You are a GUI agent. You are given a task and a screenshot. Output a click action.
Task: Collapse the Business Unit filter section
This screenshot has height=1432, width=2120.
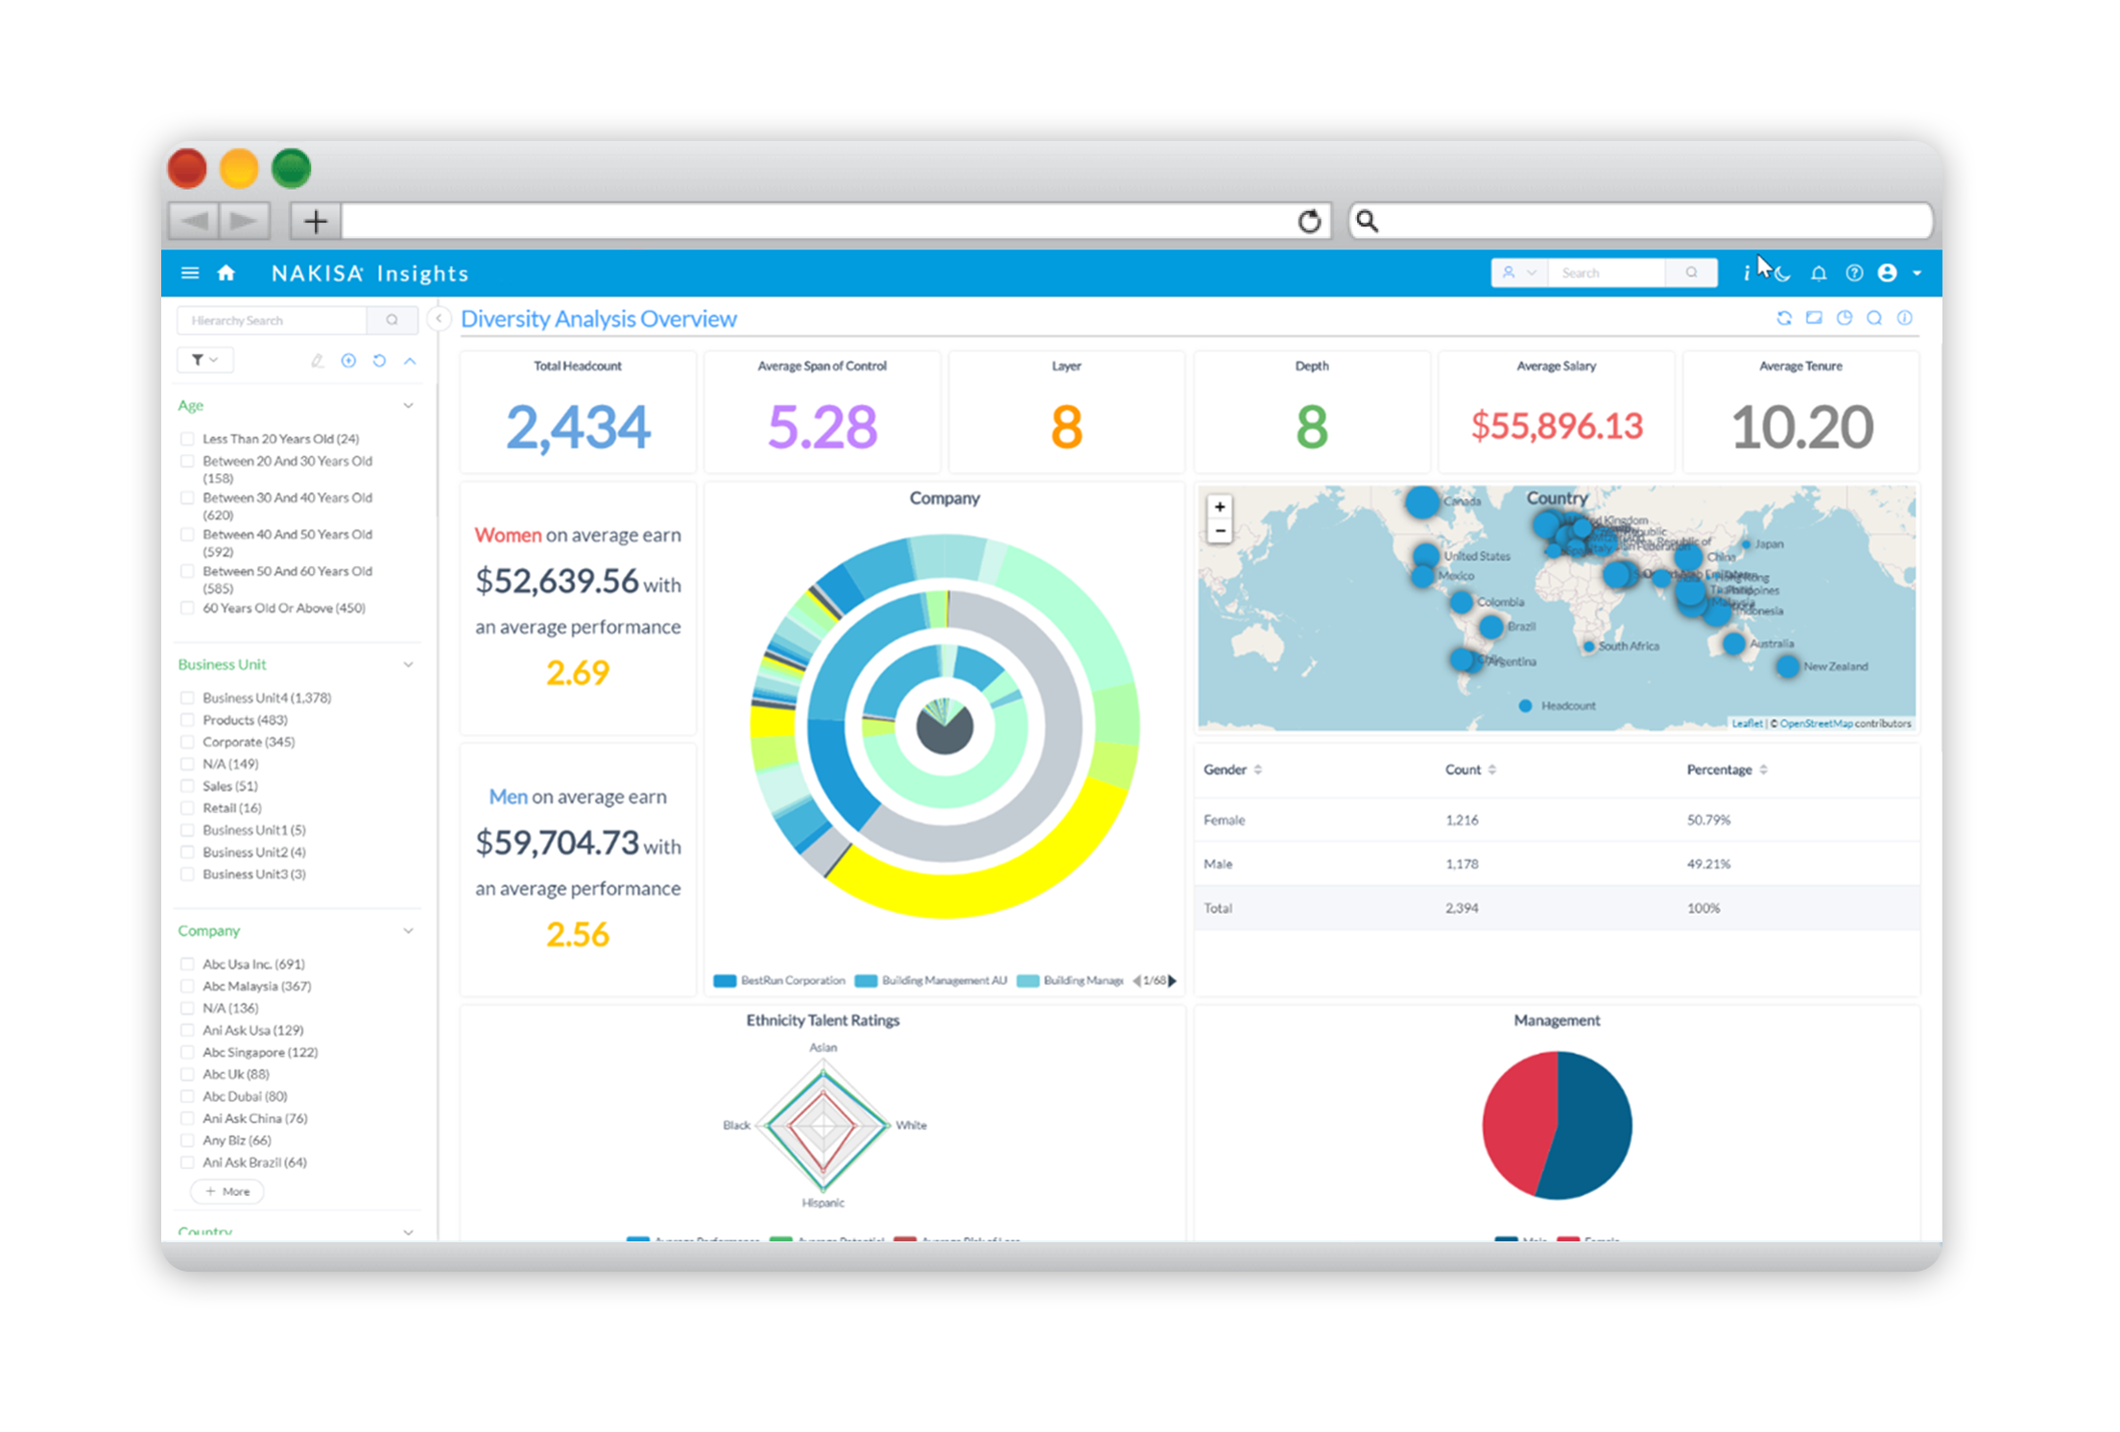click(408, 664)
